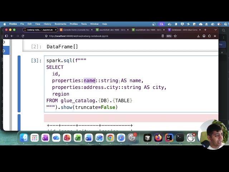The height and width of the screenshot is (172, 229).
Task: Open the Apple menu
Action: [x=5, y=24]
